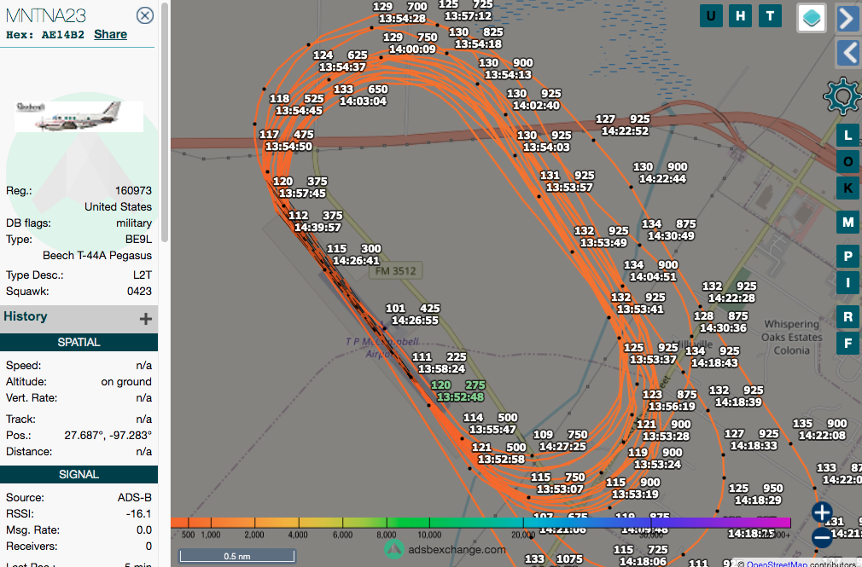The width and height of the screenshot is (862, 567).
Task: Toggle the F button
Action: 848,344
